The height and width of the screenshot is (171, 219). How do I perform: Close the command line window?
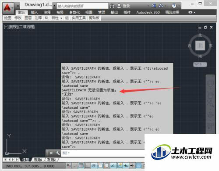coord(51,153)
